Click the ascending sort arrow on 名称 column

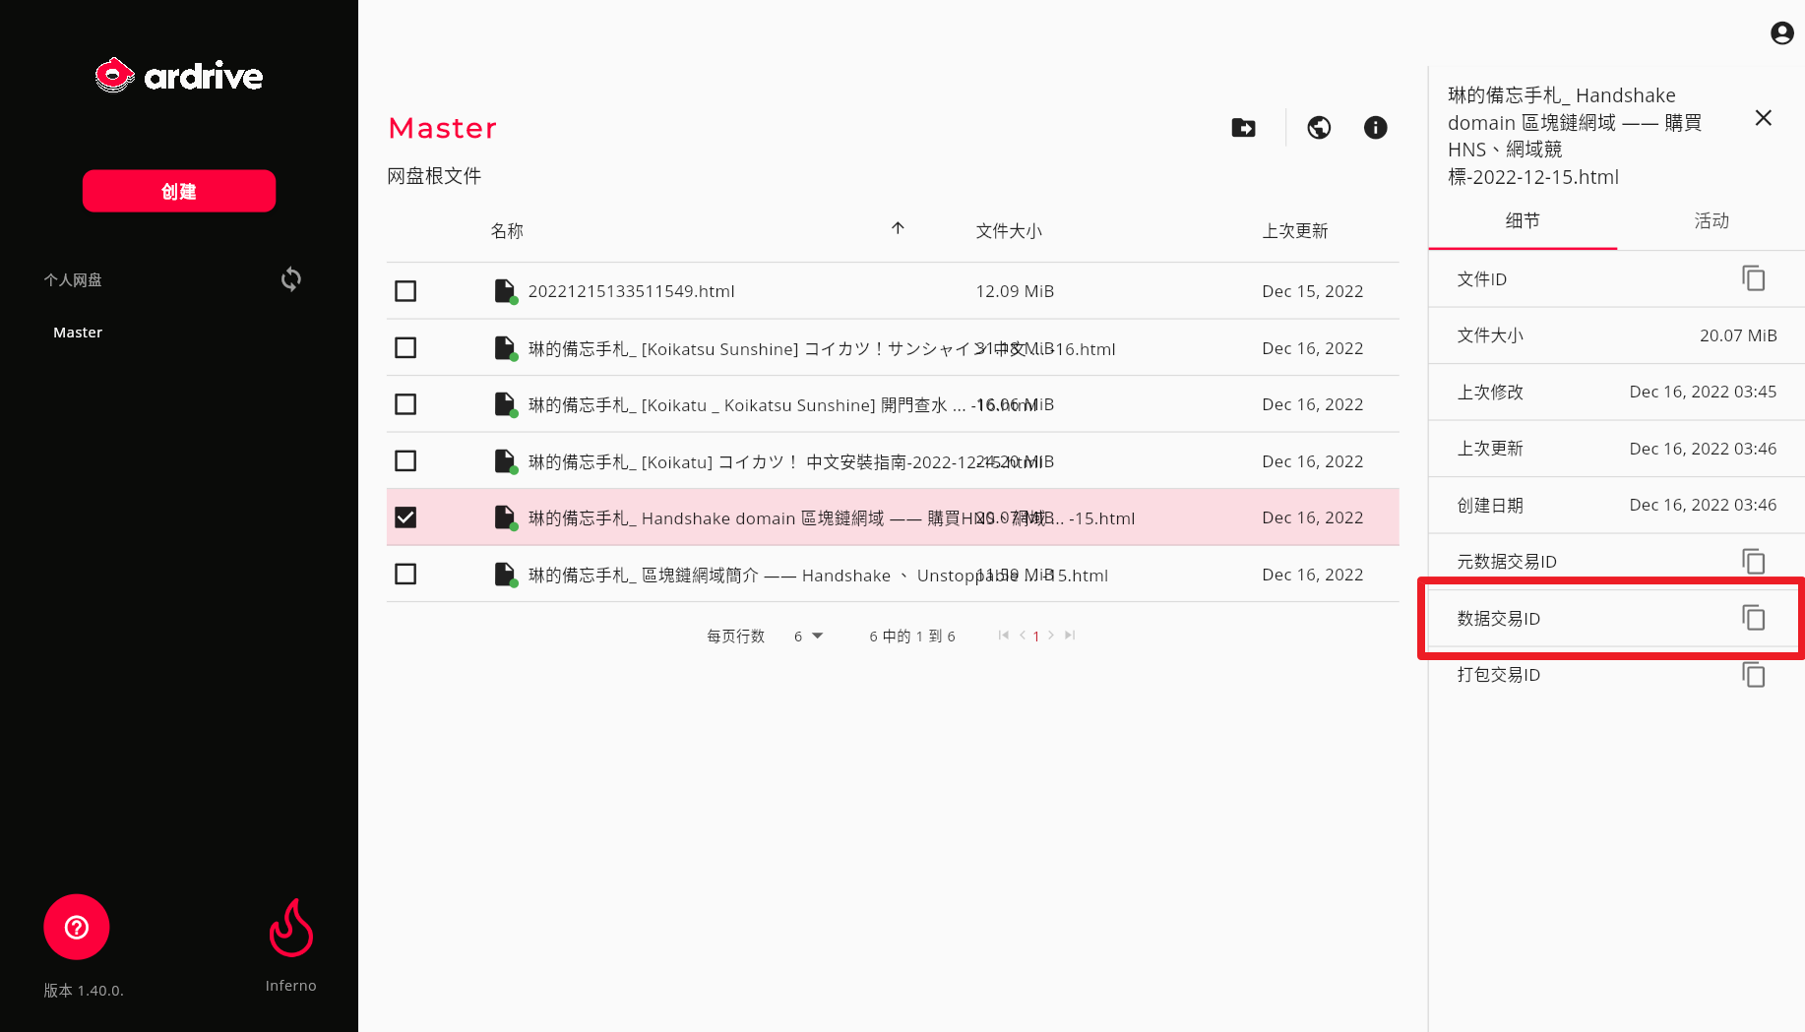898,228
